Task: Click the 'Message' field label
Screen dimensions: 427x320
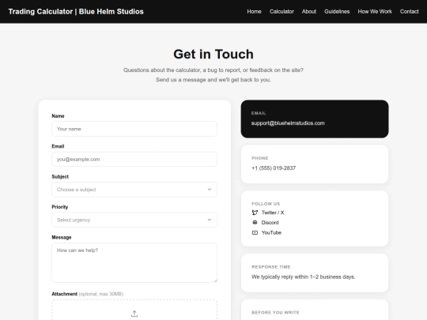Action: click(x=62, y=237)
